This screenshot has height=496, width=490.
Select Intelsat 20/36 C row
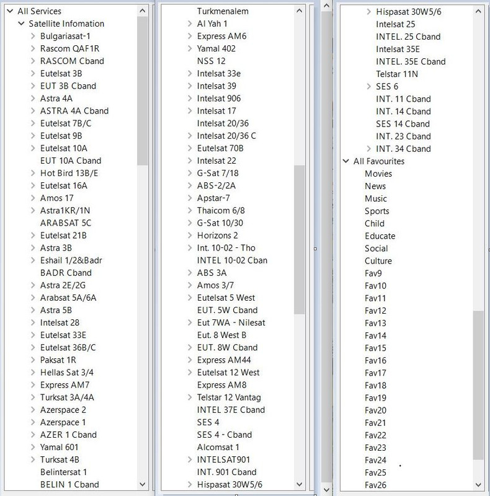[x=226, y=136]
